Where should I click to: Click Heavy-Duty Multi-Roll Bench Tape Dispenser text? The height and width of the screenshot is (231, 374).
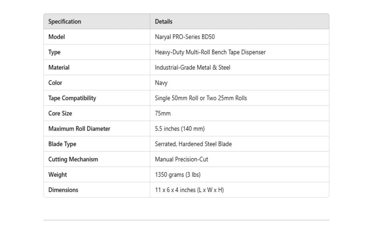click(210, 52)
